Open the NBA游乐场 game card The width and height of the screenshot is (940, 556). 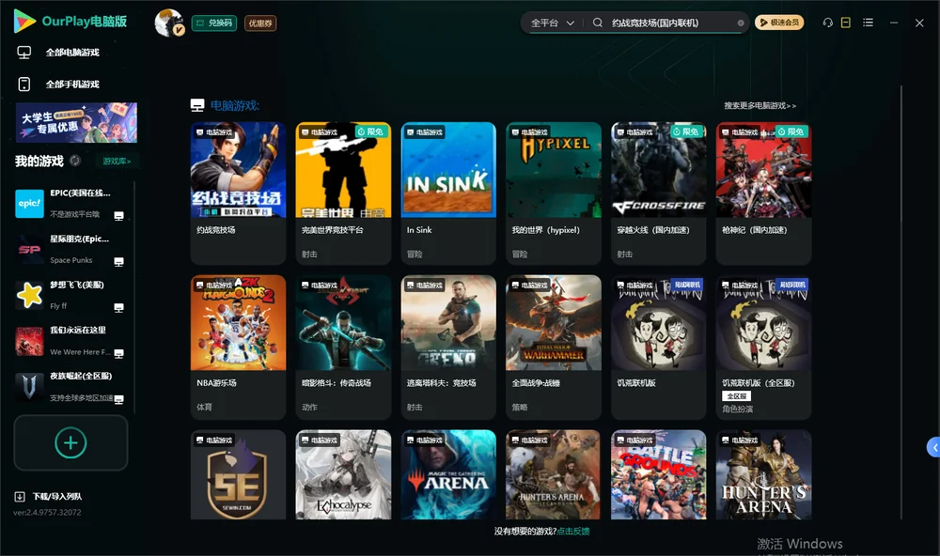[238, 347]
